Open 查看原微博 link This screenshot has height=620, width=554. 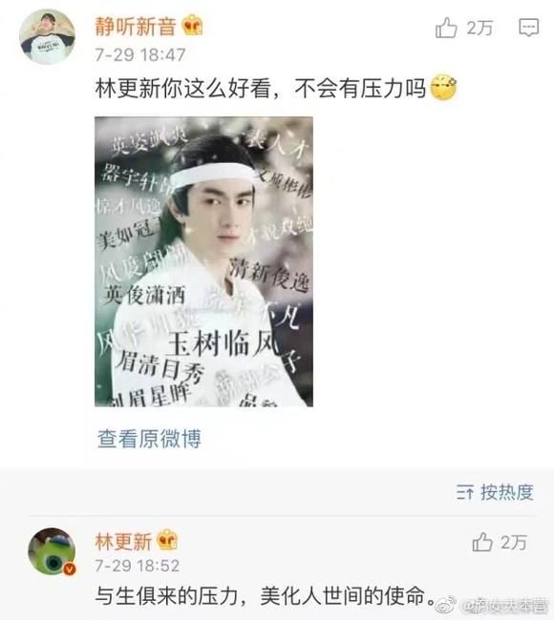[x=149, y=439]
